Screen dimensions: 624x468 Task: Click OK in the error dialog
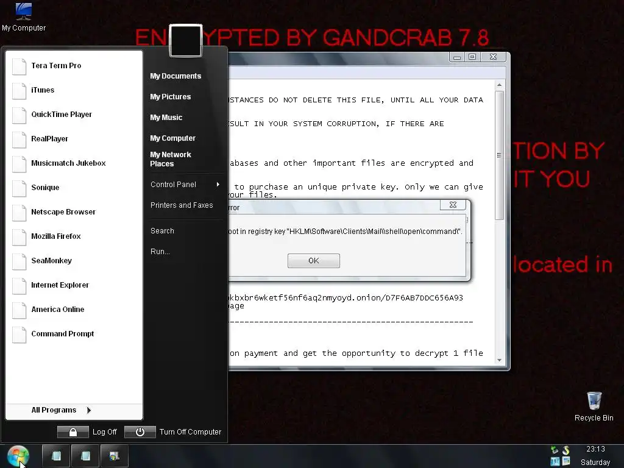[314, 261]
